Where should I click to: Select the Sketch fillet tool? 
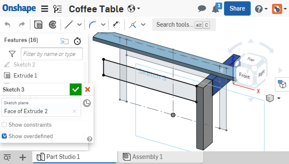pos(92,25)
